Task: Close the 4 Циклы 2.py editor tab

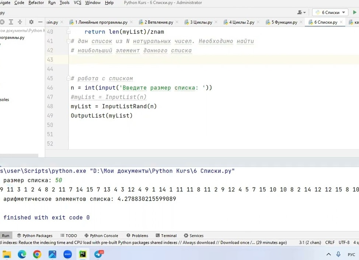Action: 258,22
